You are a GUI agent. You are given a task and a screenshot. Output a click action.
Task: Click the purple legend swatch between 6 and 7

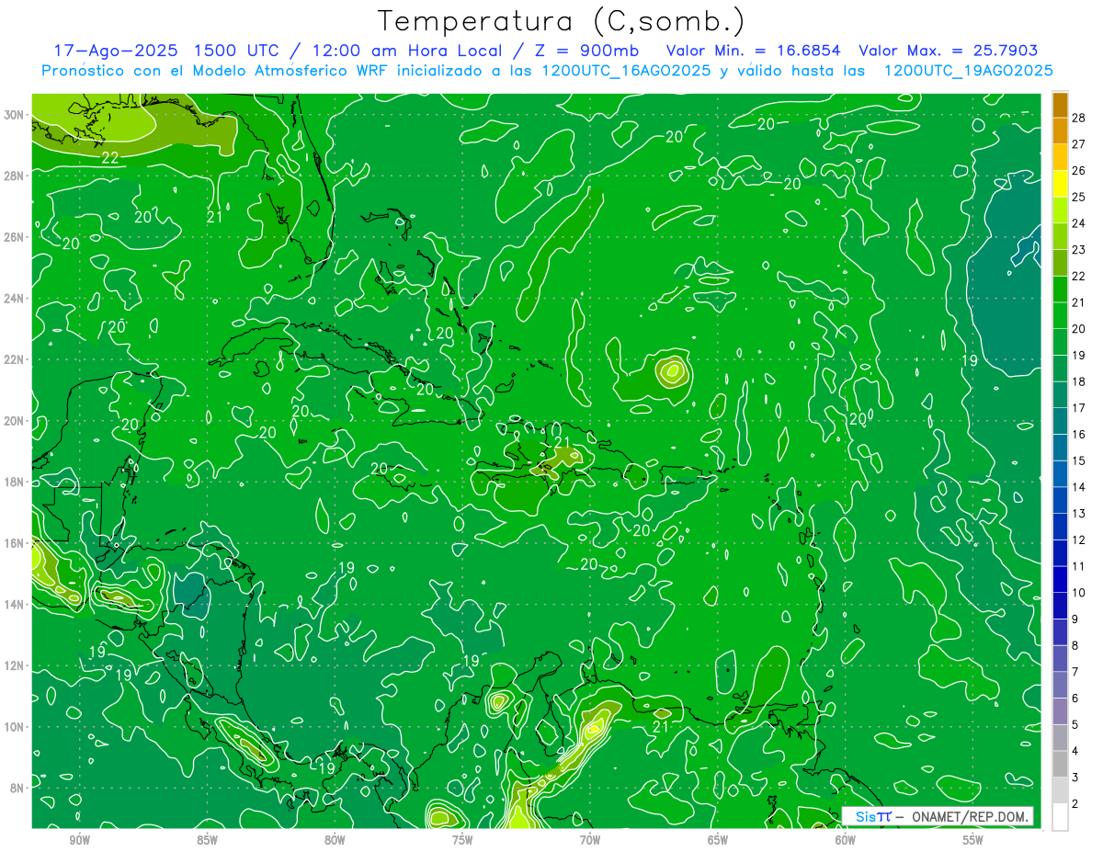(x=1060, y=685)
